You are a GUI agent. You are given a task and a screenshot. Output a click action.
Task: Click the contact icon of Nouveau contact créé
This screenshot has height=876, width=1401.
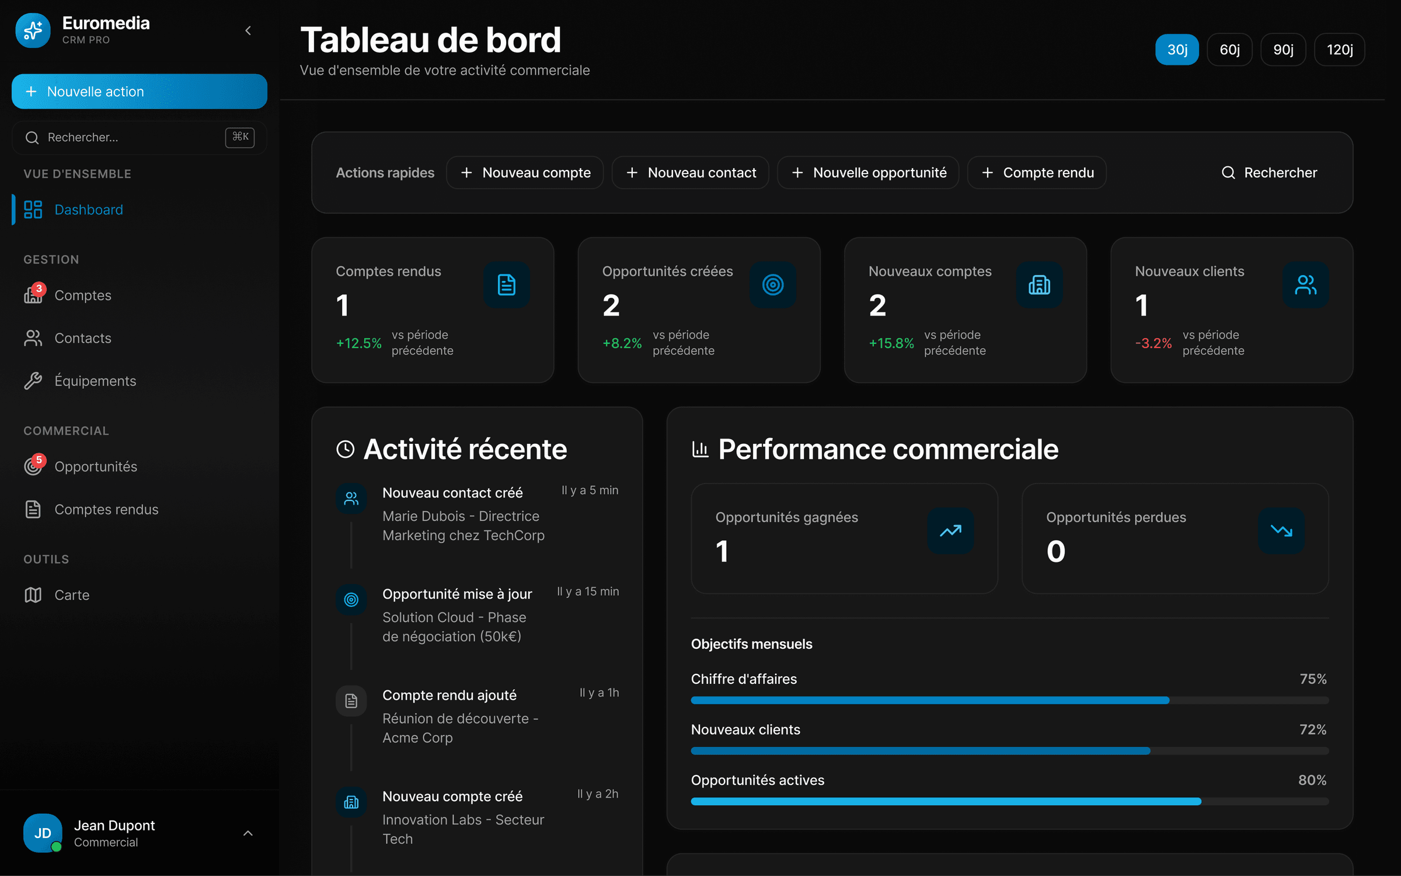click(x=351, y=499)
